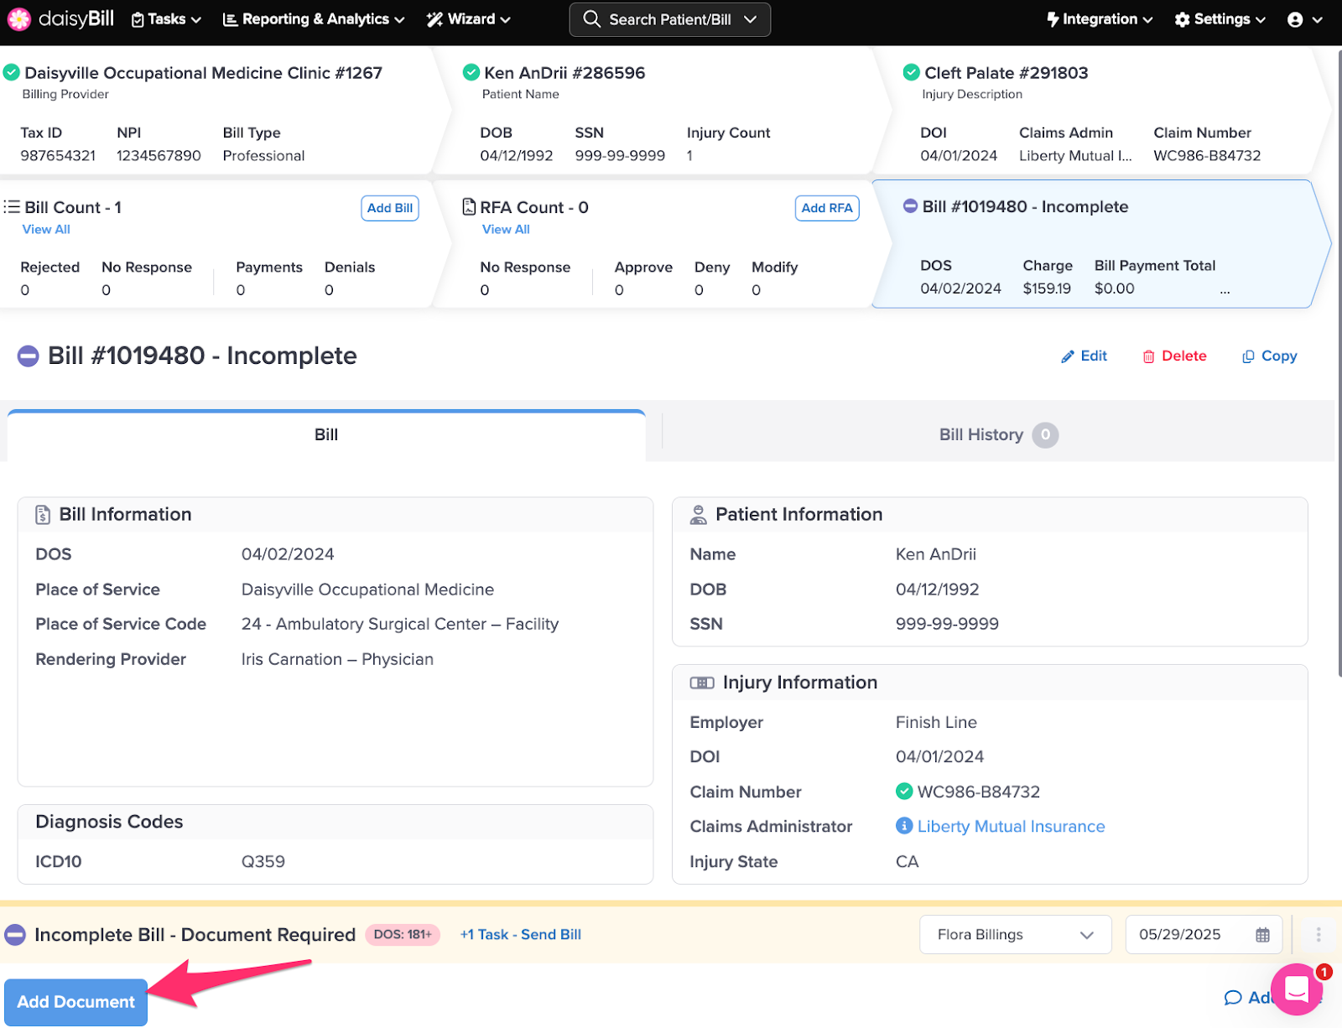Open the Settings gear menu
Image resolution: width=1342 pixels, height=1028 pixels.
(1220, 19)
